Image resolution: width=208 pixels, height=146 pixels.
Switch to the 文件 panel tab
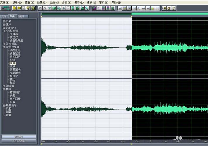[4, 16]
